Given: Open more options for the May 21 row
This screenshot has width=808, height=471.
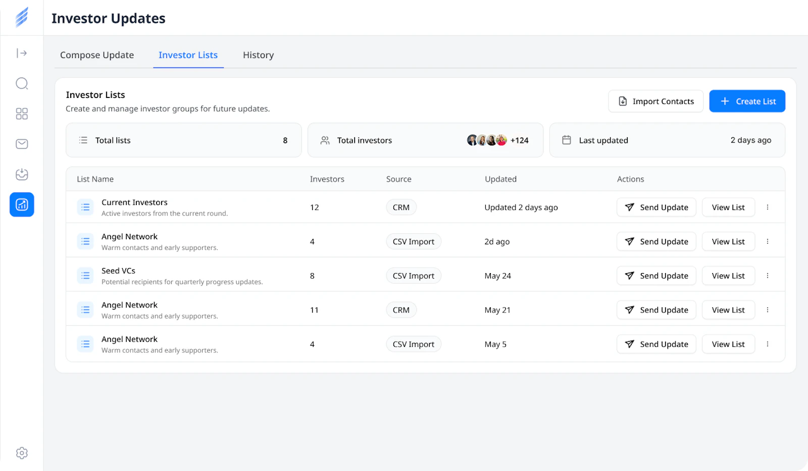Looking at the screenshot, I should [x=768, y=310].
